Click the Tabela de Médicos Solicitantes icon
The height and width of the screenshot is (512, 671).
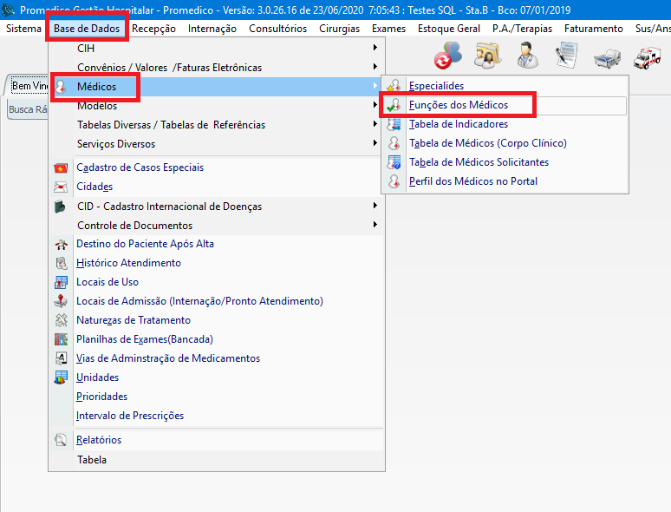pyautogui.click(x=394, y=162)
